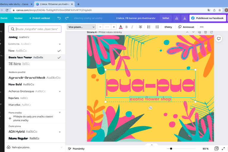Expand the hidden pages panel chevron

(x=152, y=145)
